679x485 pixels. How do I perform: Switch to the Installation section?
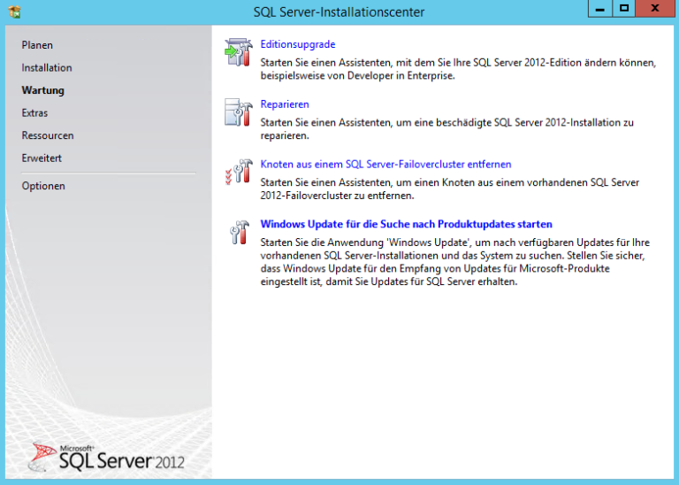[47, 67]
